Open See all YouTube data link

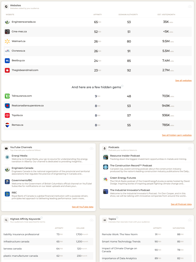pyautogui.click(x=82, y=207)
